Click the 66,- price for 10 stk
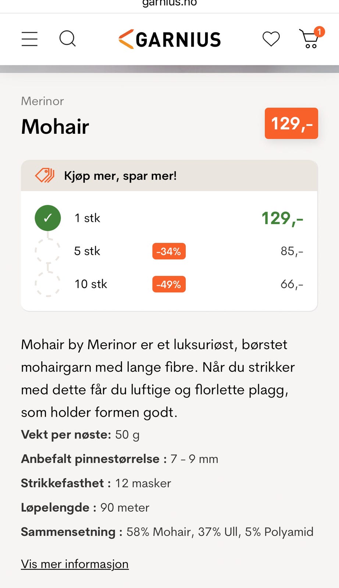Screen dimensions: 339x588 (292, 284)
